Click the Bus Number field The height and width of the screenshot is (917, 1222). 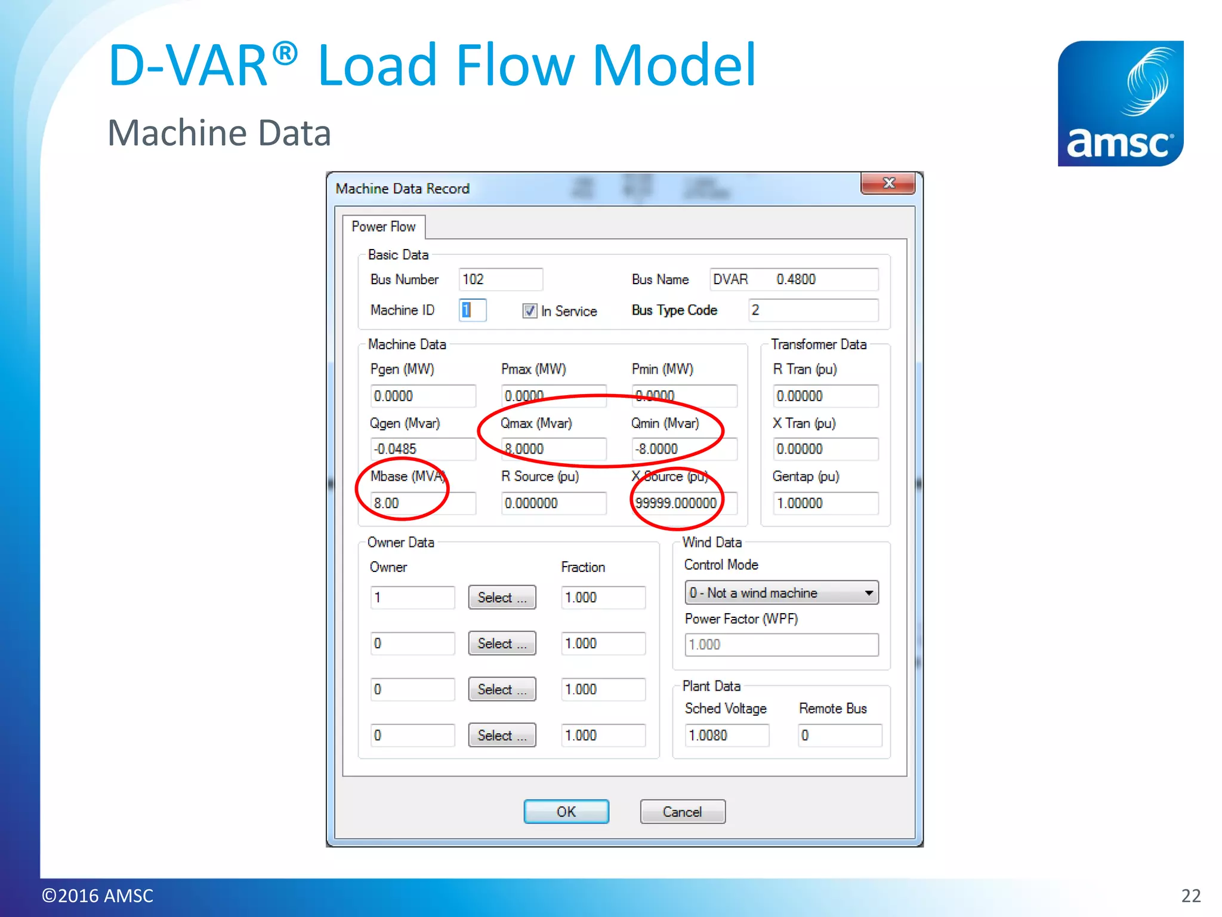pyautogui.click(x=501, y=279)
